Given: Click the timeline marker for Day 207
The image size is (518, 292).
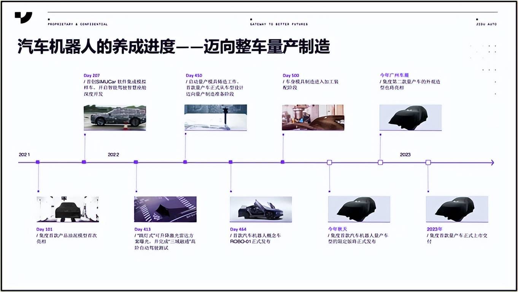Looking at the screenshot, I should click(x=84, y=162).
